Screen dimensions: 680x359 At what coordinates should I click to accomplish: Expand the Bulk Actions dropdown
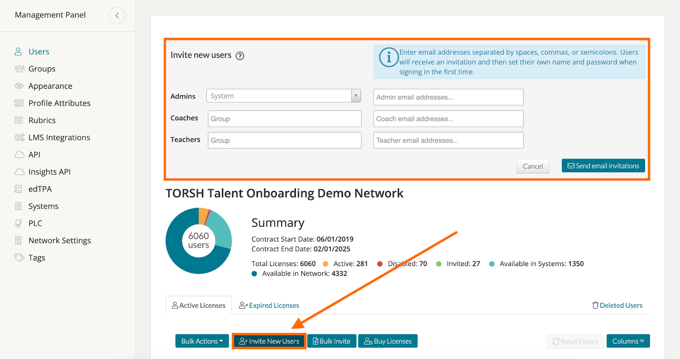[202, 341]
